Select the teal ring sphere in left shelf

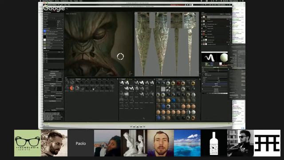(x=77, y=88)
